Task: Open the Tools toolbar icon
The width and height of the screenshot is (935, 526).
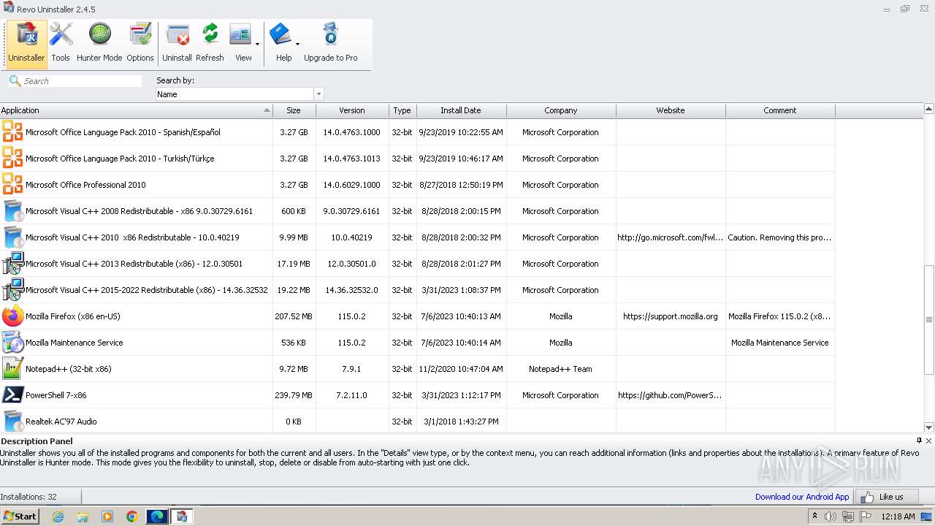Action: [61, 42]
